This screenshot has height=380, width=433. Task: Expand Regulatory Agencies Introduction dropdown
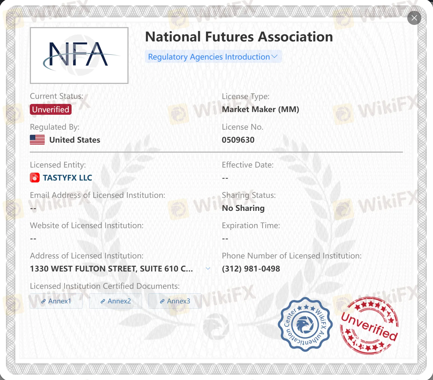[213, 57]
